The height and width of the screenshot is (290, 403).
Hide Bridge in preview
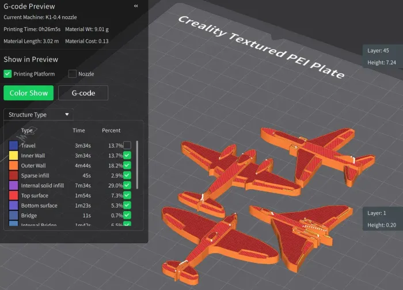(127, 216)
